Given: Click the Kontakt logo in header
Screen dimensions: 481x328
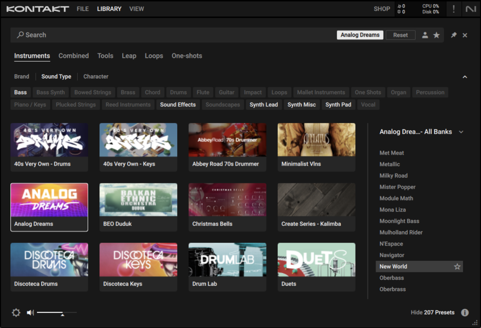Looking at the screenshot, I should (x=38, y=9).
